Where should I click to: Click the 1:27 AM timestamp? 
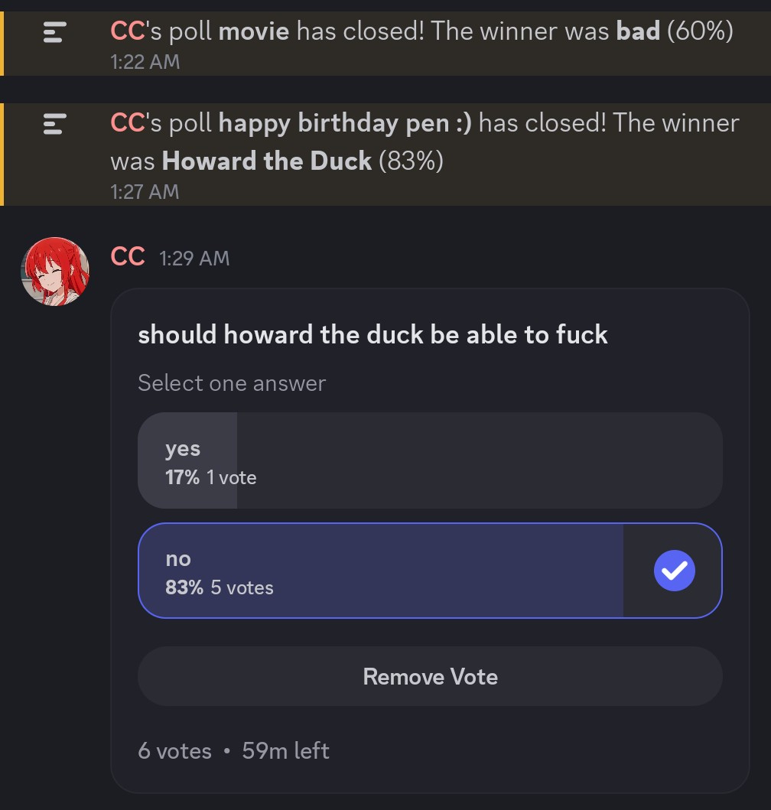145,191
